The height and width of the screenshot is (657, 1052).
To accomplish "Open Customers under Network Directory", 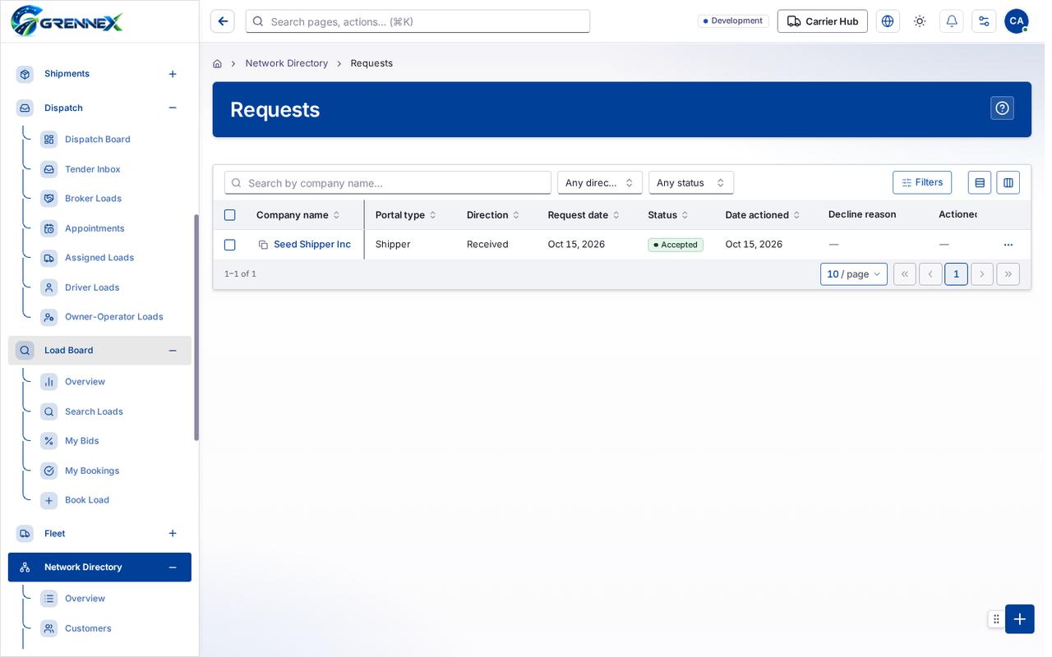I will click(x=88, y=628).
